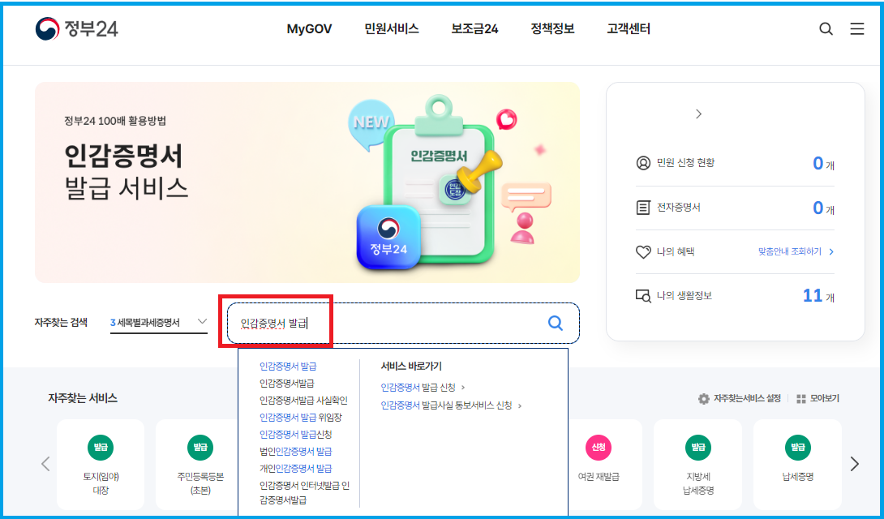Click the left arrow of the services carousel

(45, 464)
